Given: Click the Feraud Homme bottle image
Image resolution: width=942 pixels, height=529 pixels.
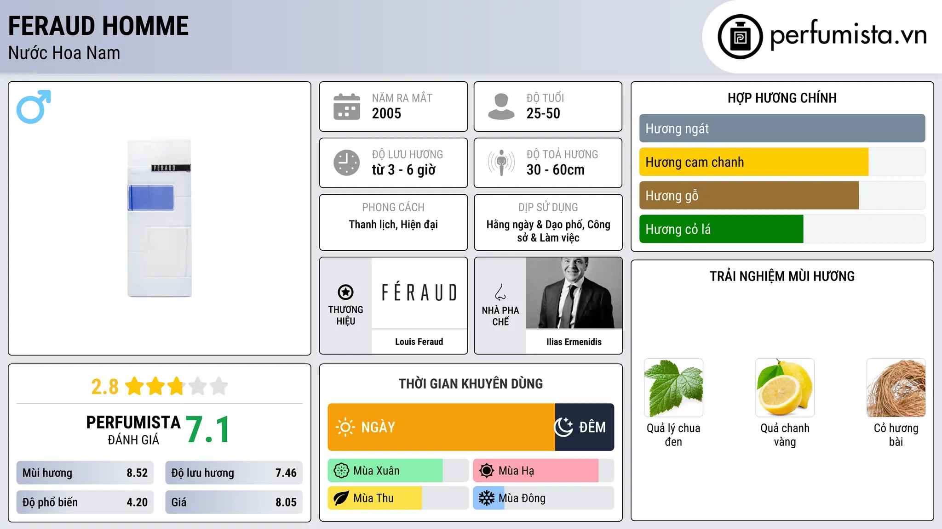Looking at the screenshot, I should (160, 218).
